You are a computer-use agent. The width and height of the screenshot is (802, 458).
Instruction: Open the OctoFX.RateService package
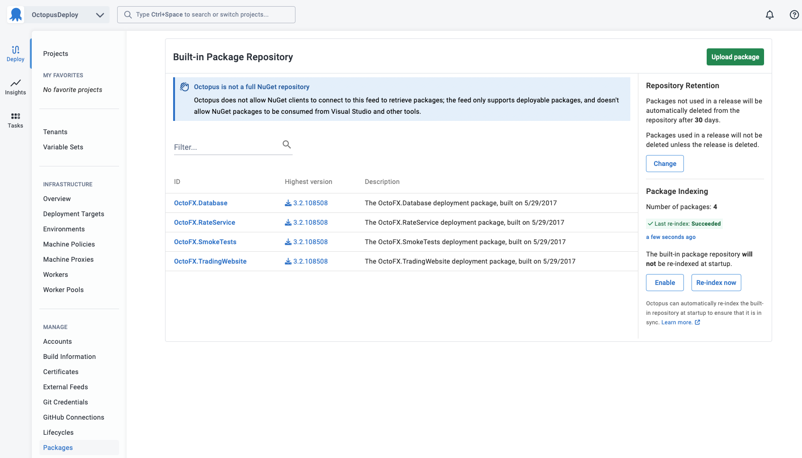[204, 222]
